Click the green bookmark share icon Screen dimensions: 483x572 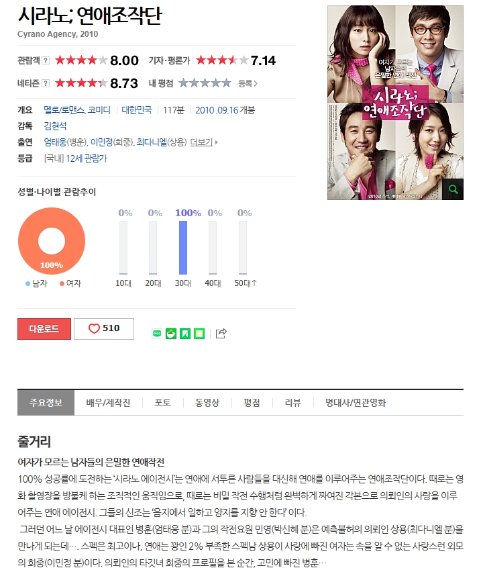point(185,334)
